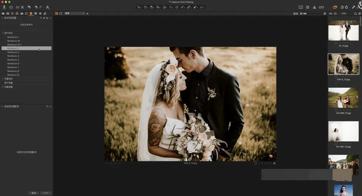Click the 复制 button
The width and height of the screenshot is (362, 196).
click(34, 193)
